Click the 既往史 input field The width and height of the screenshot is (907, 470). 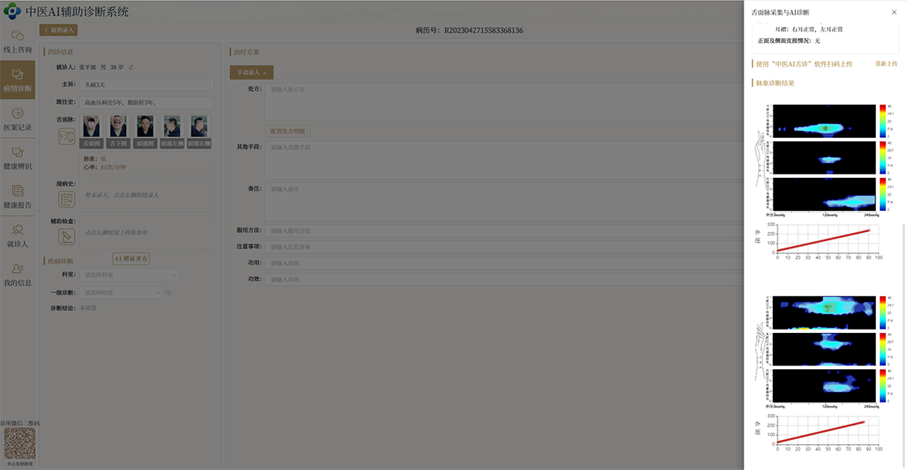click(x=146, y=102)
